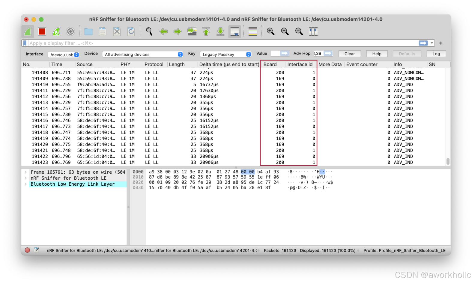Apply the Value arrow button

point(284,53)
